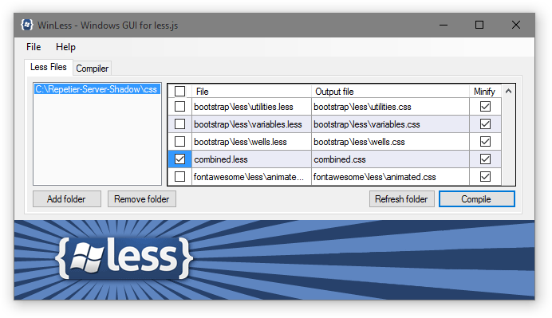Check the utilities.less file checkbox
This screenshot has width=552, height=318.
[180, 107]
